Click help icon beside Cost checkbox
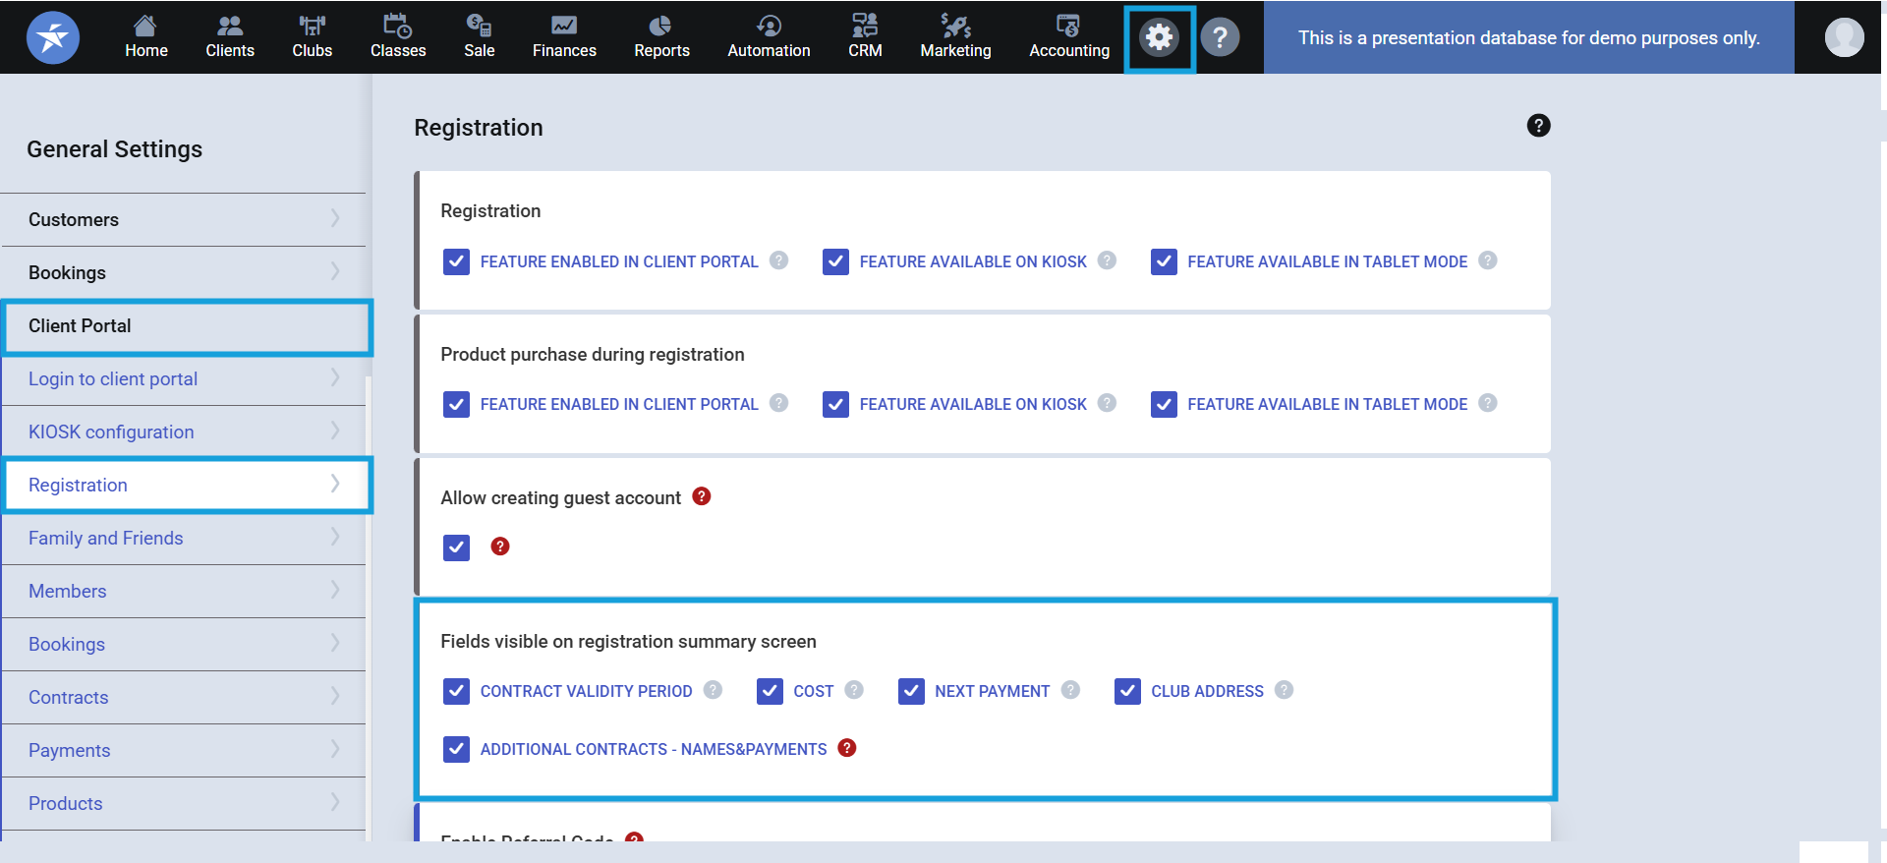 [854, 690]
